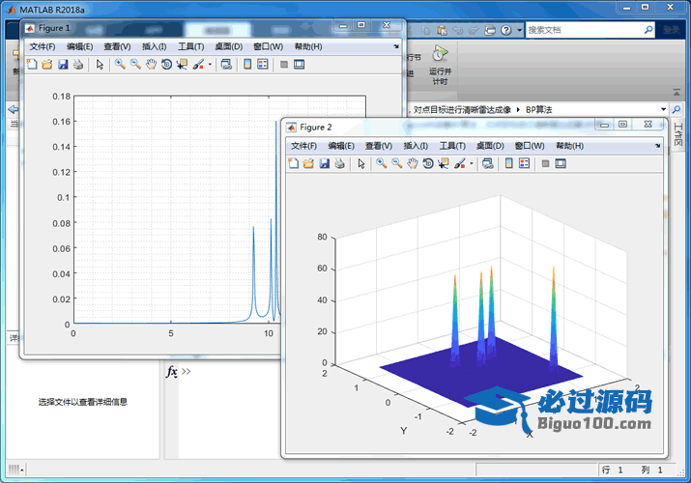Open 桌面(D) menu in Figure 2
This screenshot has height=483, width=691.
click(490, 146)
